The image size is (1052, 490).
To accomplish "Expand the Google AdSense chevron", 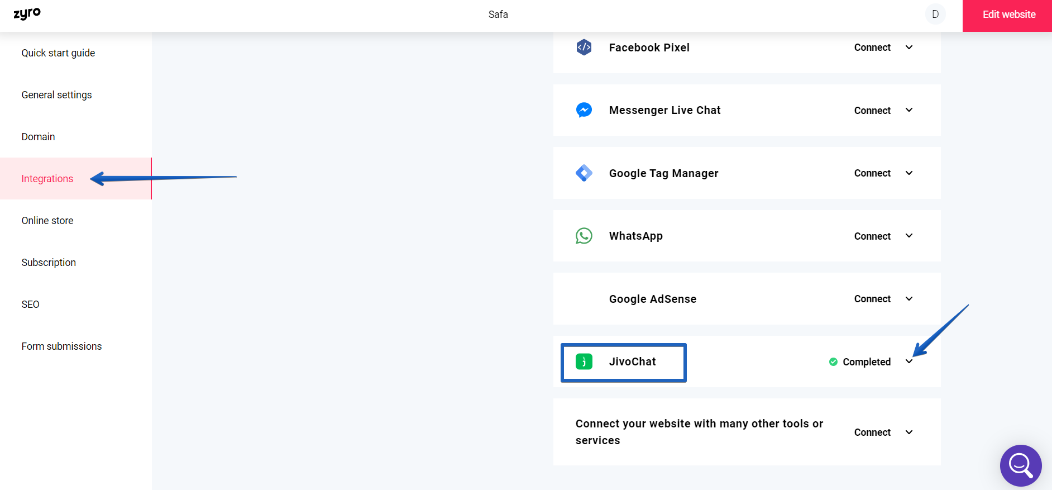I will pos(909,299).
